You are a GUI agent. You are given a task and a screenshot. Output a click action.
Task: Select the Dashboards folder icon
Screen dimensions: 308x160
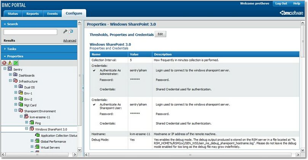coord(15,75)
